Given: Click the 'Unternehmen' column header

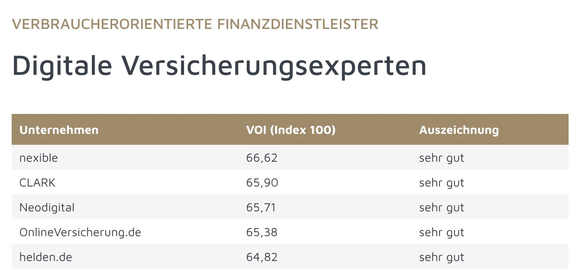Looking at the screenshot, I should (x=59, y=130).
